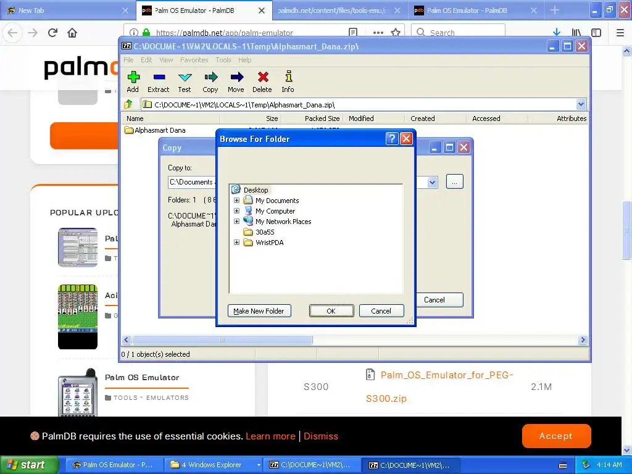632x474 pixels.
Task: Sort by Modified column header
Action: (374, 118)
